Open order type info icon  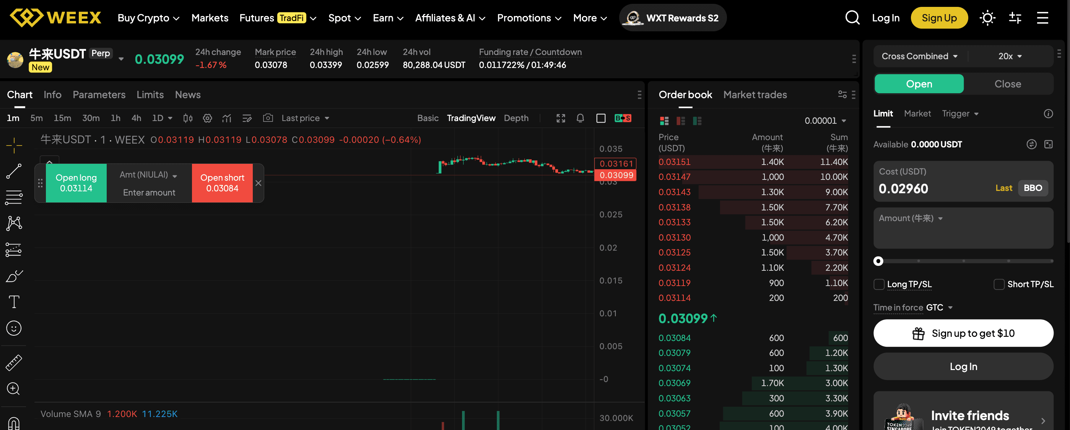tap(1049, 114)
